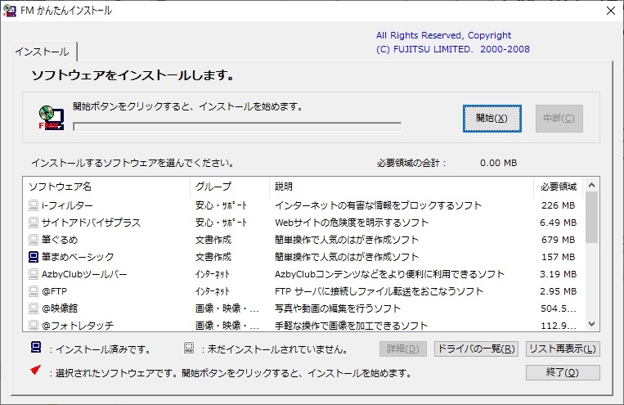Screen dimensions: 624x405
Task: Open the 詳細(D) details button
Action: [x=403, y=349]
